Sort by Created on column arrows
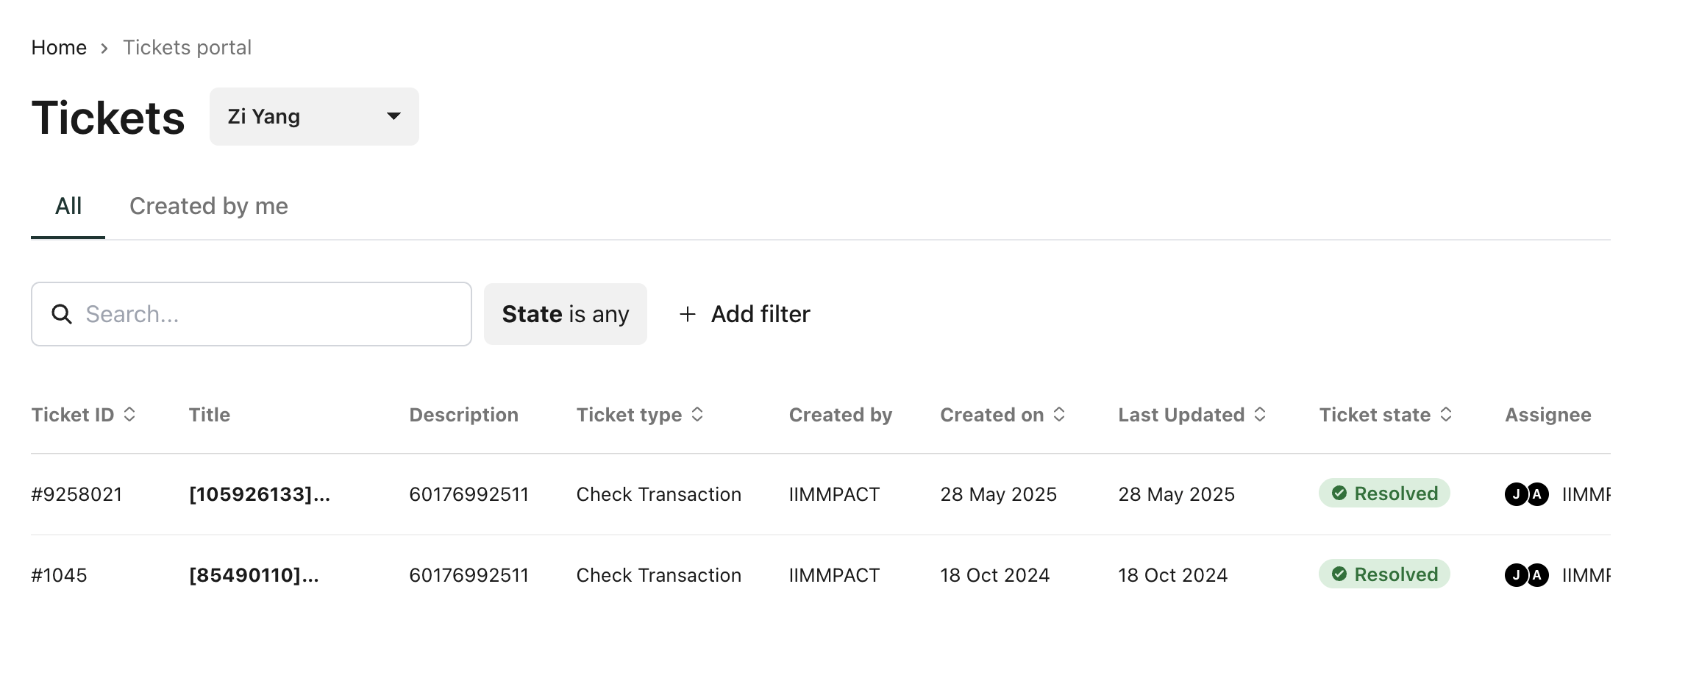1699x684 pixels. pyautogui.click(x=1059, y=415)
